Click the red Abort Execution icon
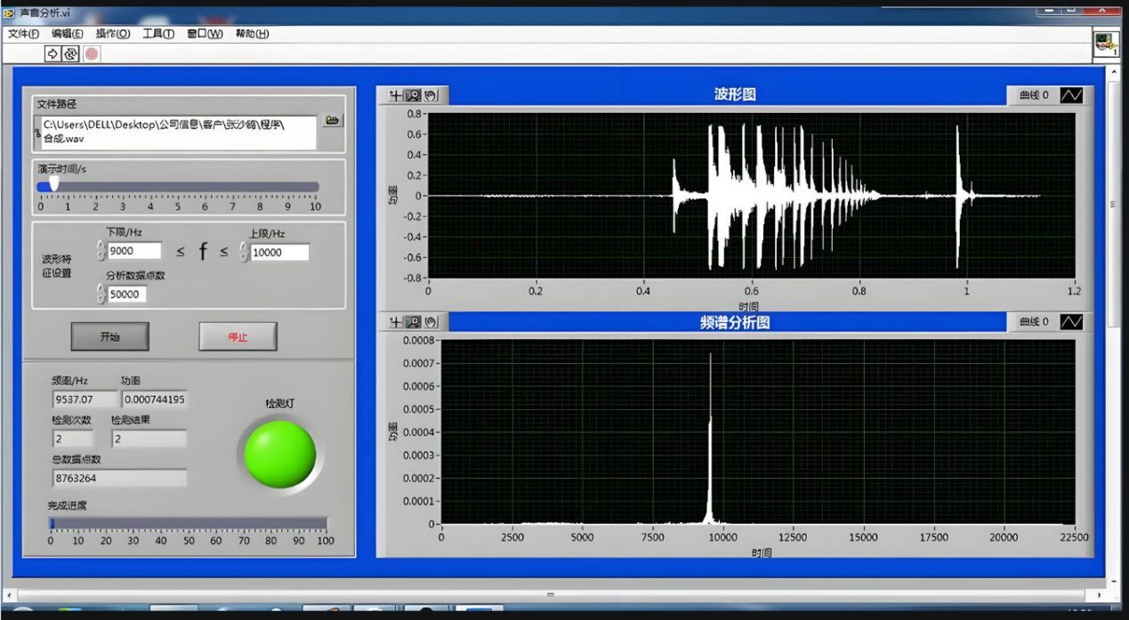The width and height of the screenshot is (1129, 620). [x=92, y=54]
